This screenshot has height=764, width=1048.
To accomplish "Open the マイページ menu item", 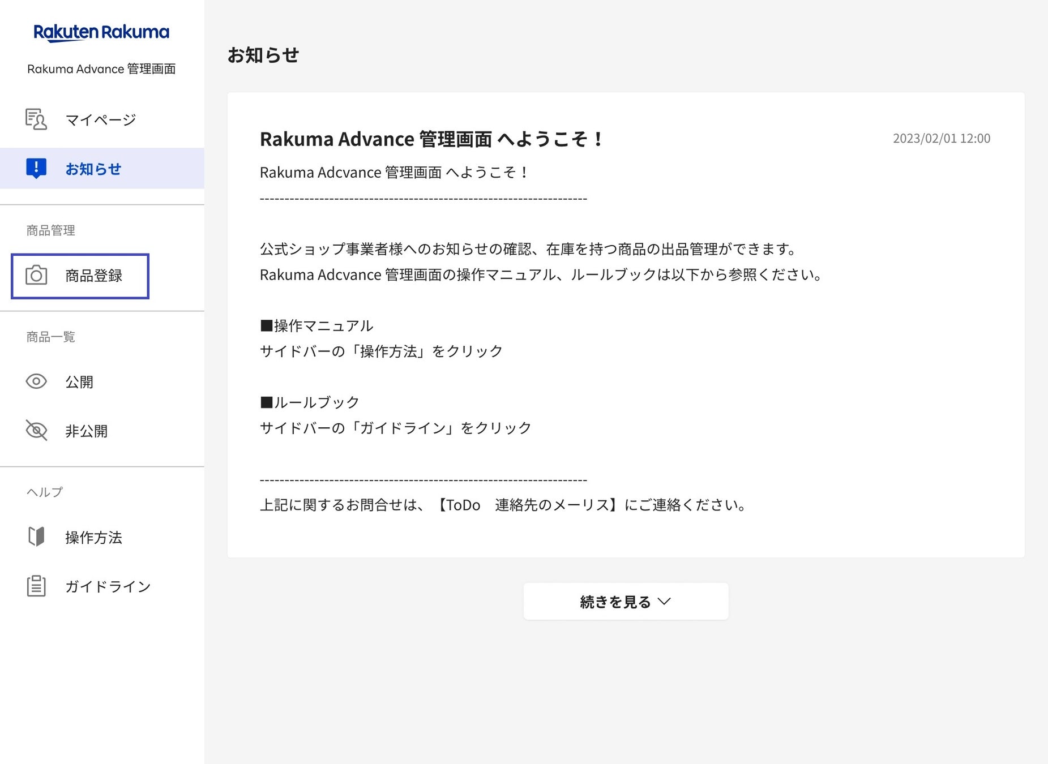I will click(x=101, y=120).
